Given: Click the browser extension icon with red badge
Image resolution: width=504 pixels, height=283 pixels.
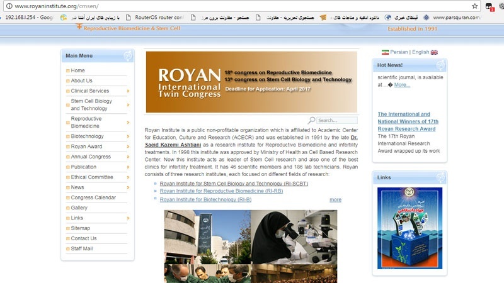Looking at the screenshot, I should (489, 6).
